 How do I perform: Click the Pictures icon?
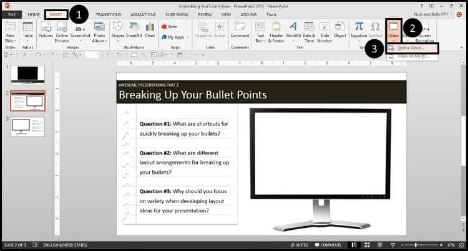click(x=46, y=31)
